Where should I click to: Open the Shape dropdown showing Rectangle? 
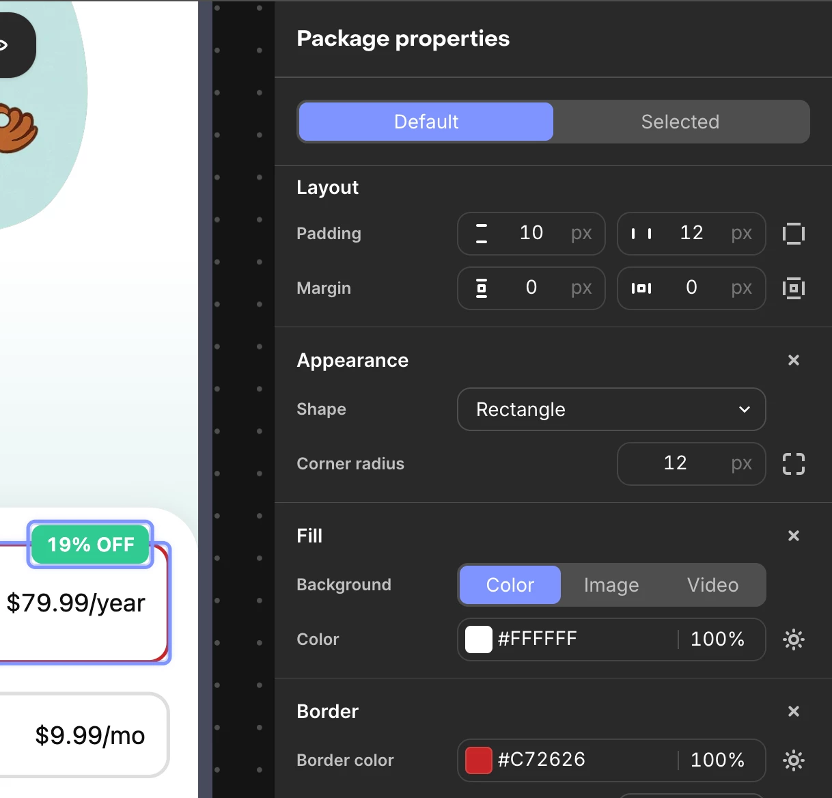pos(611,409)
